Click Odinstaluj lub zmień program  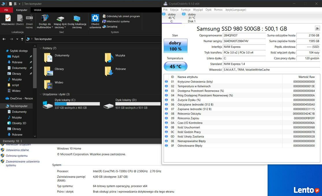121,16
